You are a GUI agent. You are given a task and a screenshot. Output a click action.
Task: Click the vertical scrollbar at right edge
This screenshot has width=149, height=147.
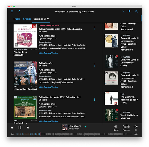141,18
